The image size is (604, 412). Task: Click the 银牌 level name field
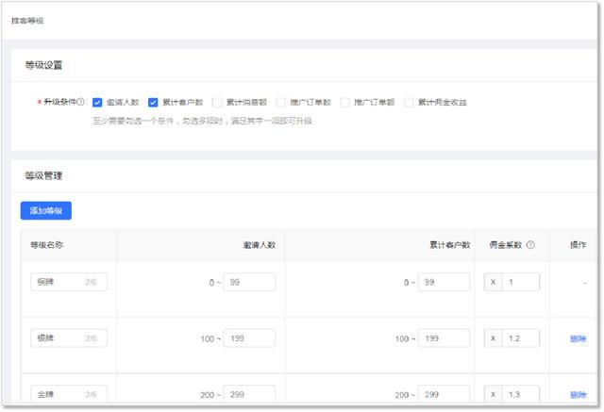click(68, 338)
